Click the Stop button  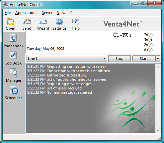[x=120, y=59]
